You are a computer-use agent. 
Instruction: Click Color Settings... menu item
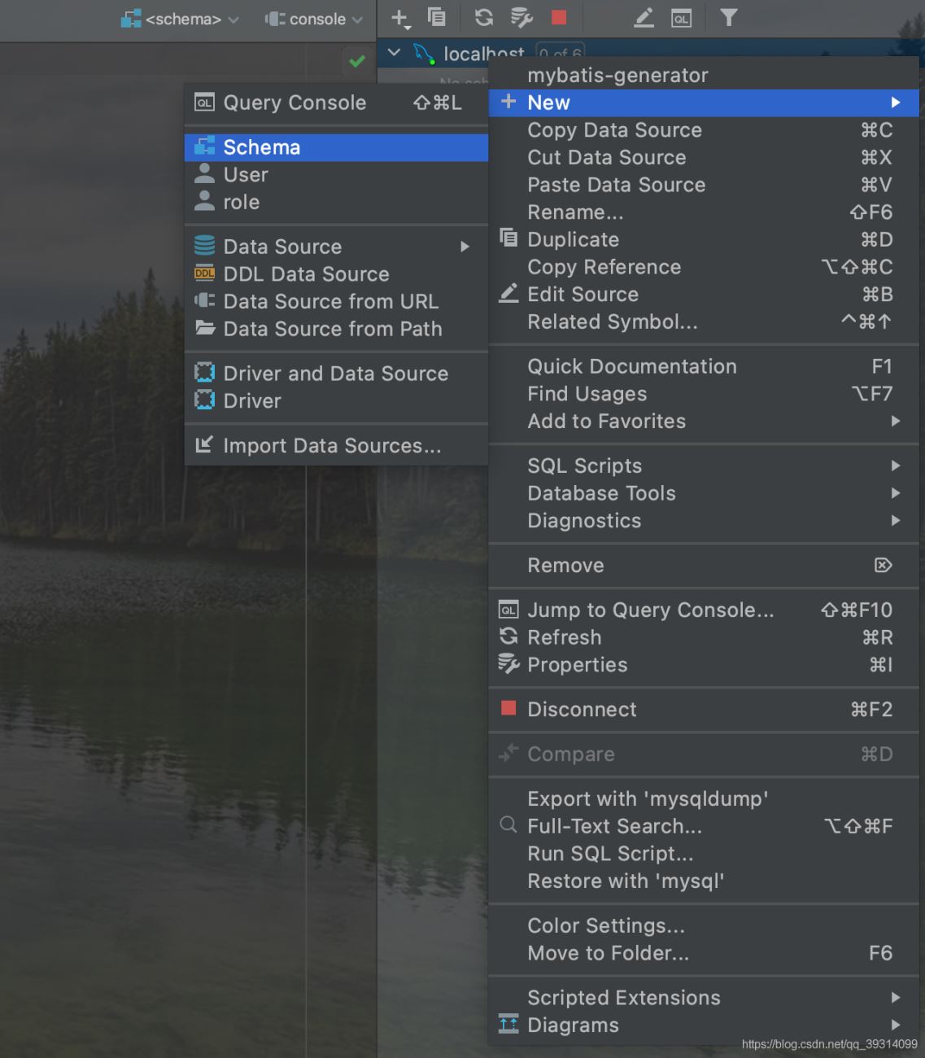tap(606, 926)
